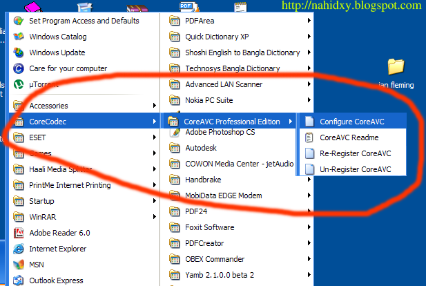The image size is (426, 286).
Task: Expand the Advanced LAN Scanner submenu arrow
Action: click(309, 84)
